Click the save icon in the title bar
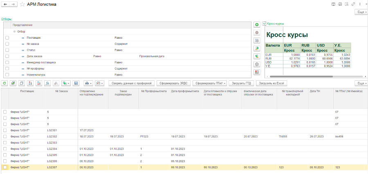 (x=333, y=4)
